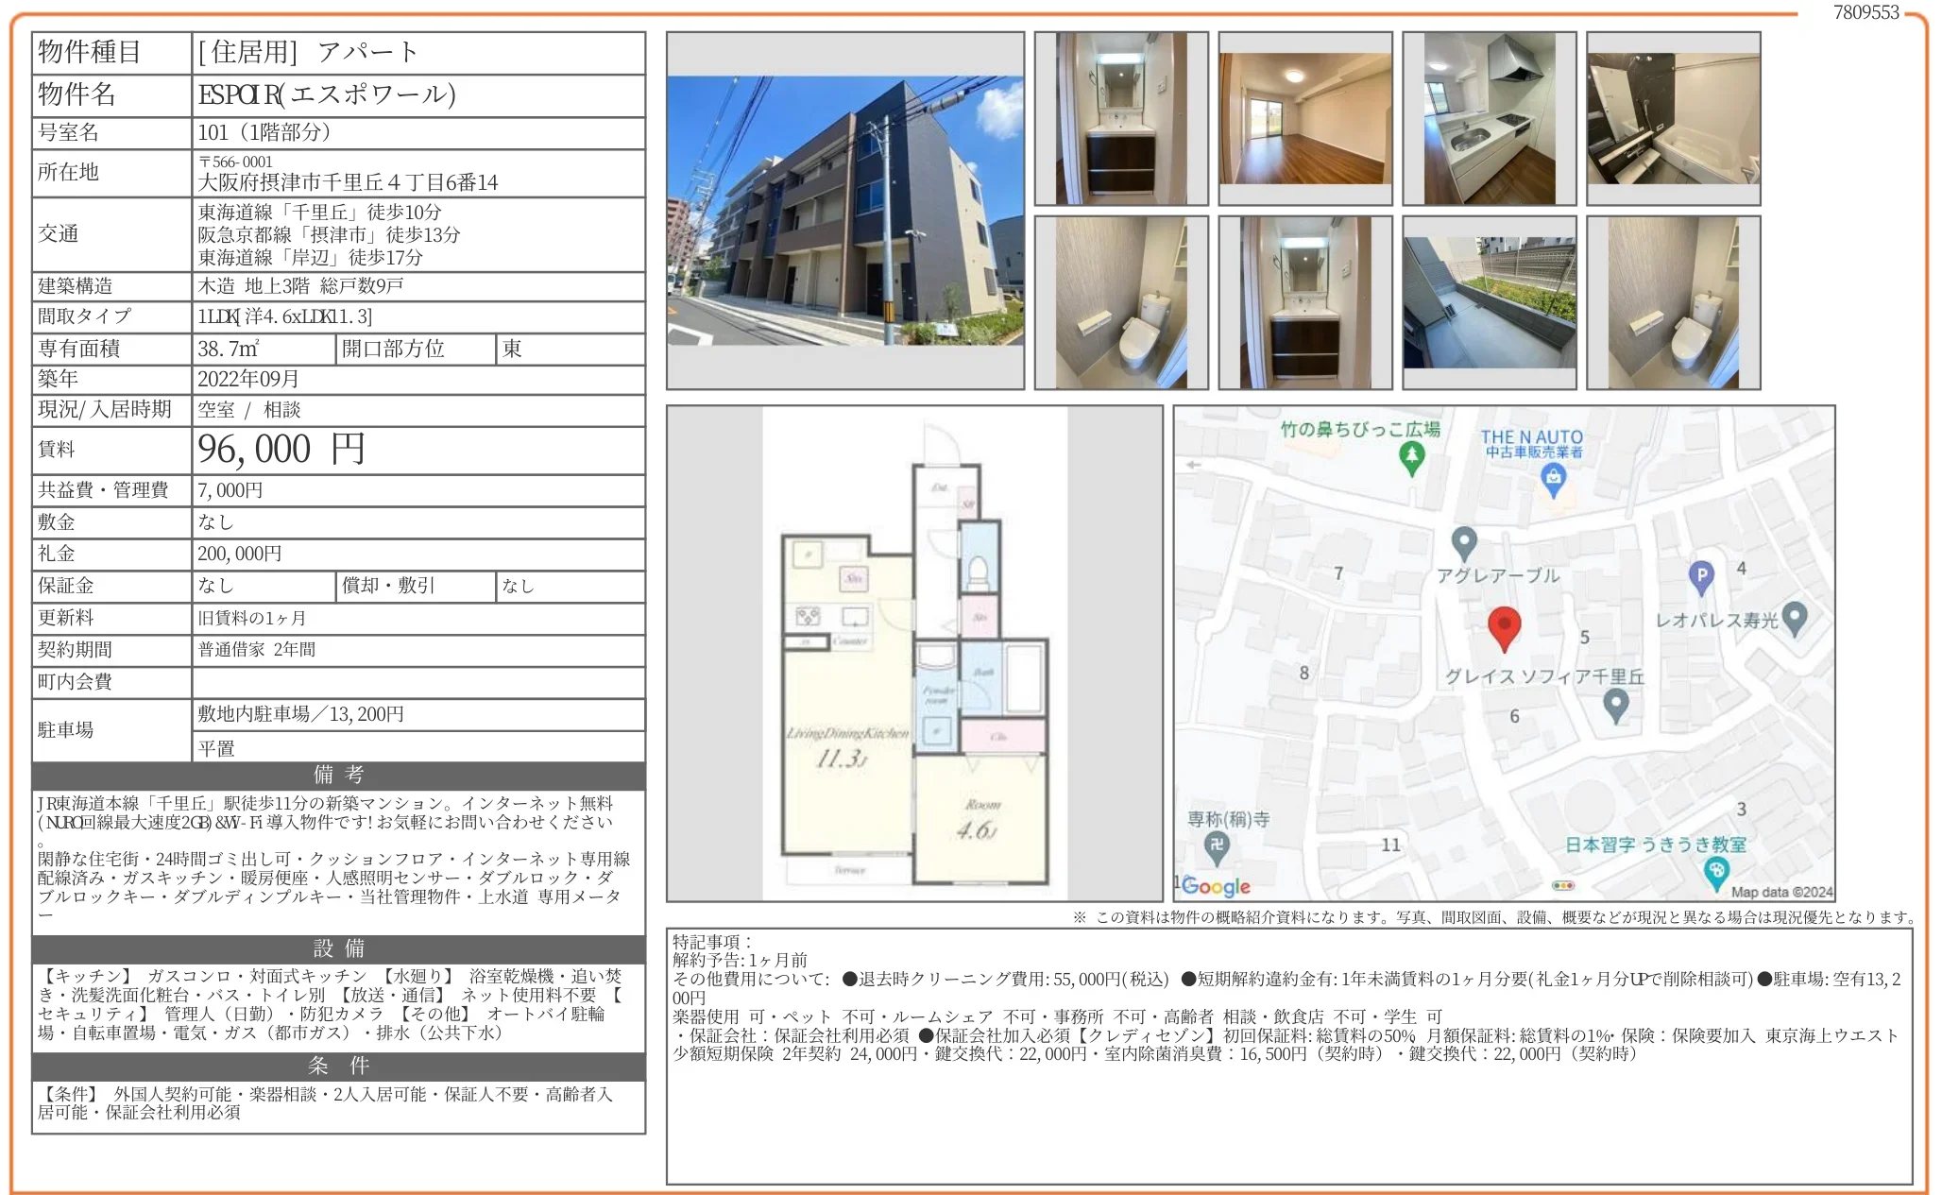Open the building exterior main photo

(x=844, y=210)
